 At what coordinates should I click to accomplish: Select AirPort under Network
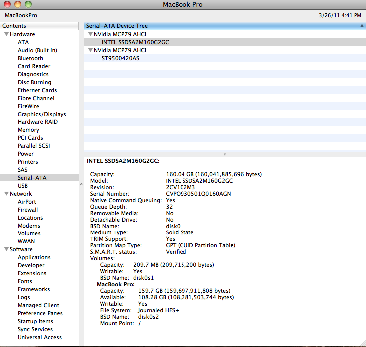tap(27, 202)
